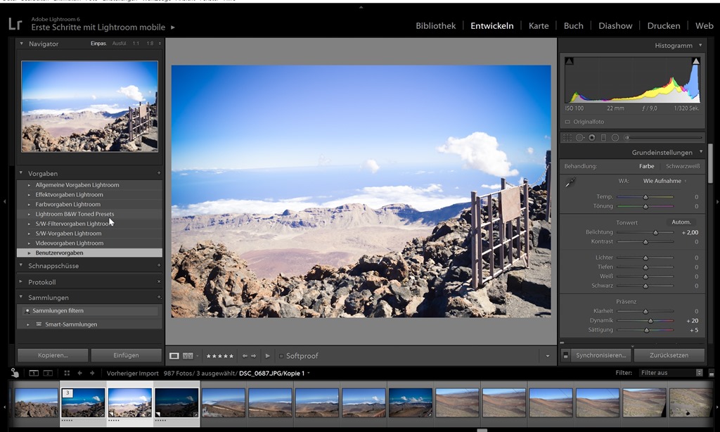Switch to the Diashow module
This screenshot has width=720, height=432.
[x=615, y=26]
